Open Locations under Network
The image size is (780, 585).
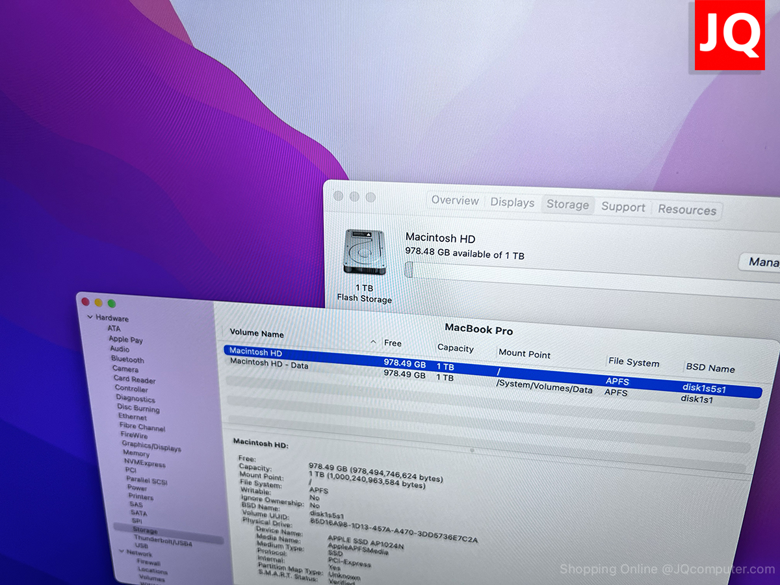point(152,570)
